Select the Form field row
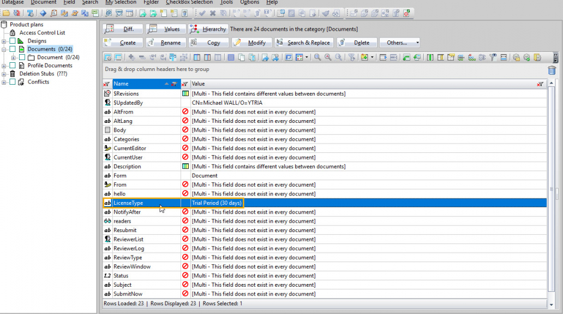 (325, 176)
